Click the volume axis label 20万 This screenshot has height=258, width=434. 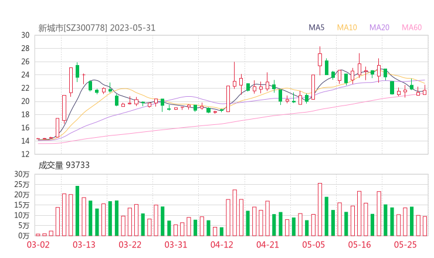tap(22, 195)
